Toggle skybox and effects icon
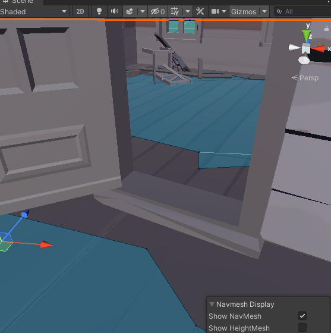 [x=130, y=11]
